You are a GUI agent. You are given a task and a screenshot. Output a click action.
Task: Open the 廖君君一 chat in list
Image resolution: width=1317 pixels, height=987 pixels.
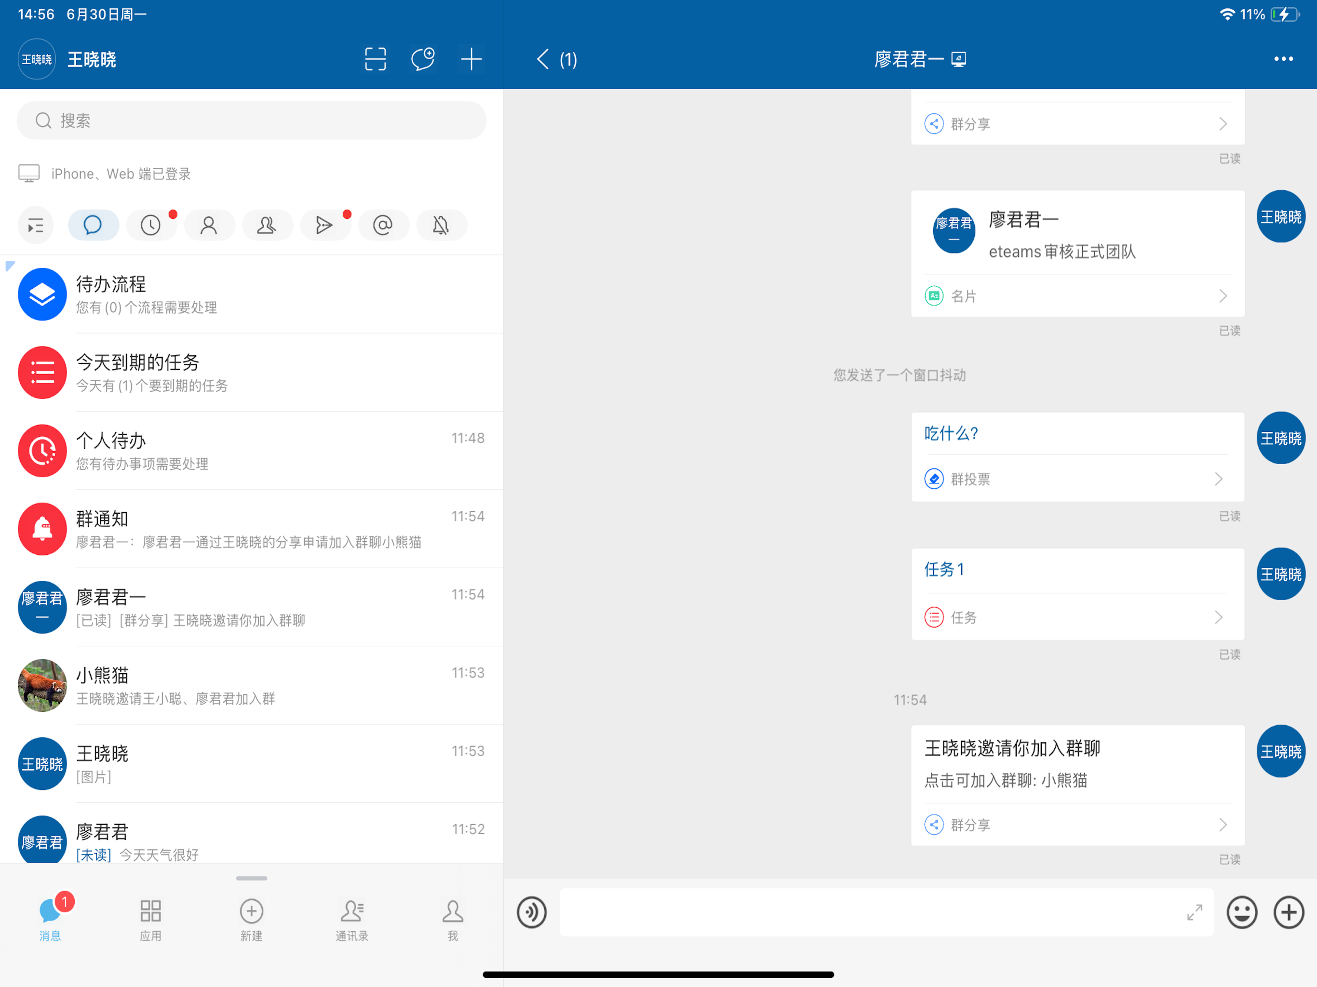pos(251,607)
